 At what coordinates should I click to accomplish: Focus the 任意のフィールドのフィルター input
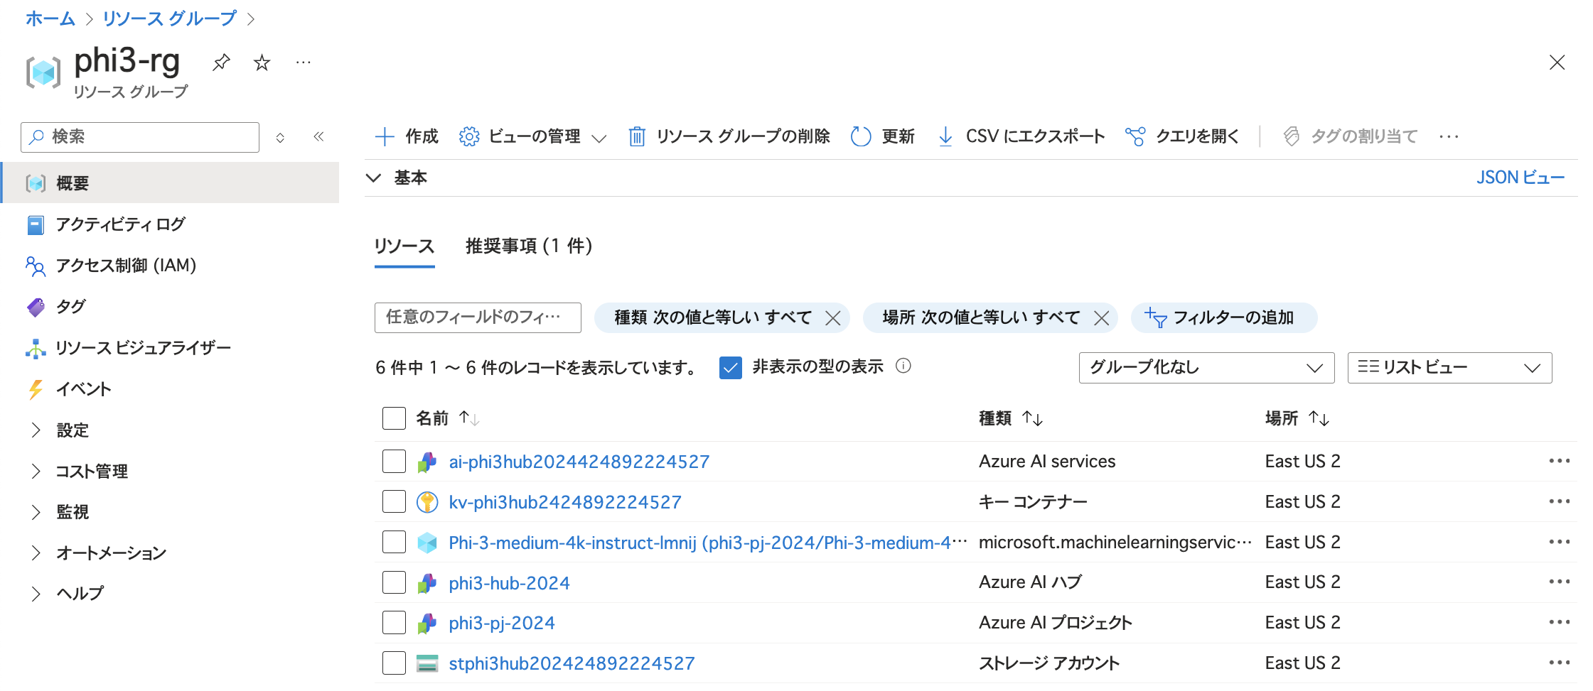[x=478, y=317]
